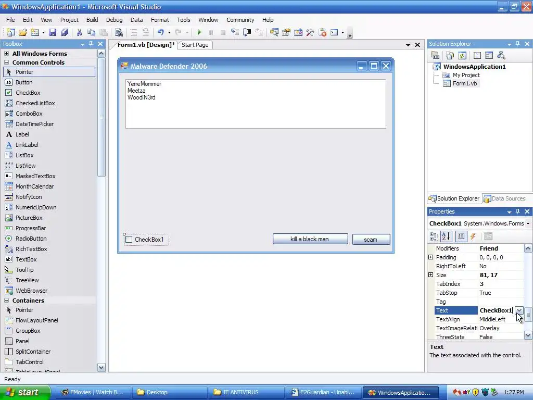Pin the Toolbox panel
Viewport: 533px width, 400px height.
click(x=91, y=44)
